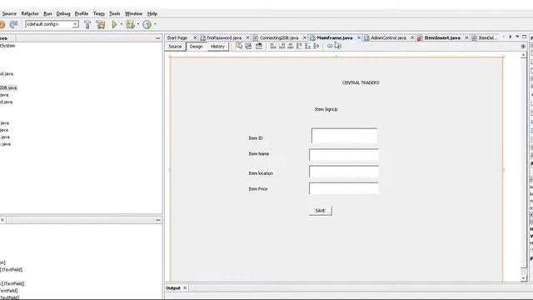Switch to the Connecting2DB.java tab
Viewport: 533px width, 300px height.
279,37
